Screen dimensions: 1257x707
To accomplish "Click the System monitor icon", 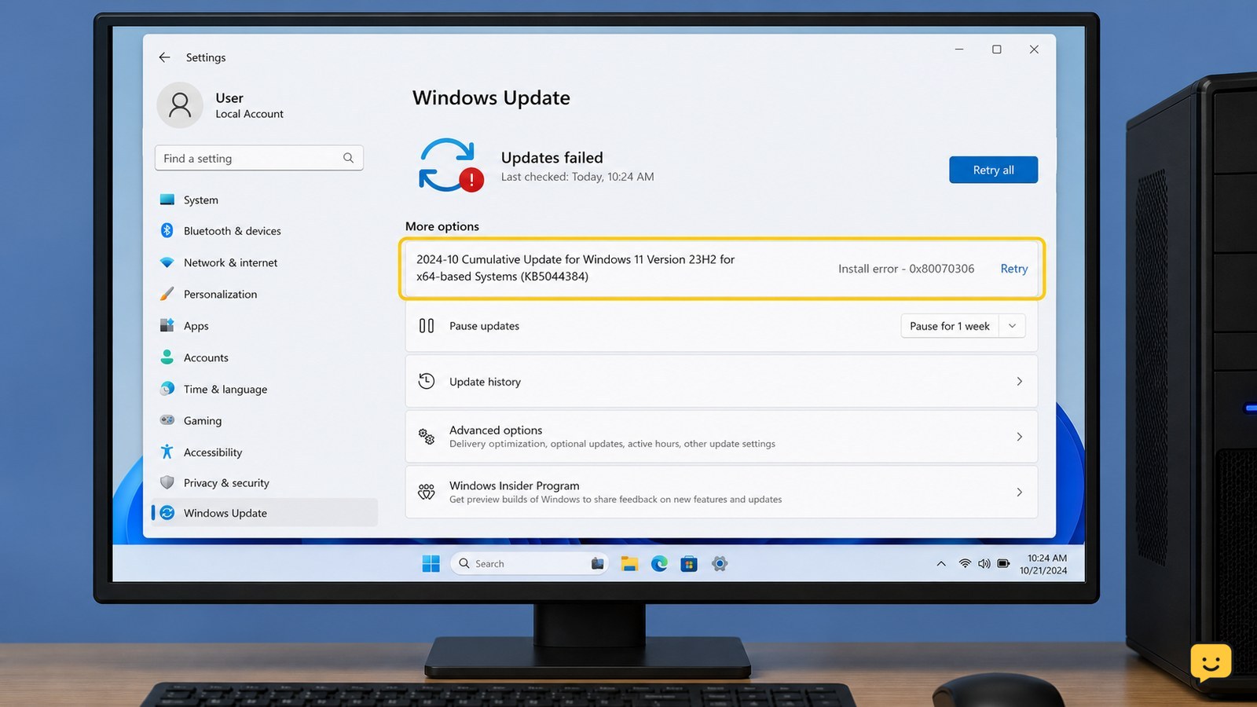I will 167,200.
